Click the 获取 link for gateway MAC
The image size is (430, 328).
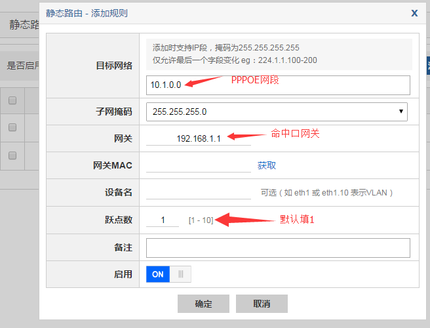(x=267, y=165)
